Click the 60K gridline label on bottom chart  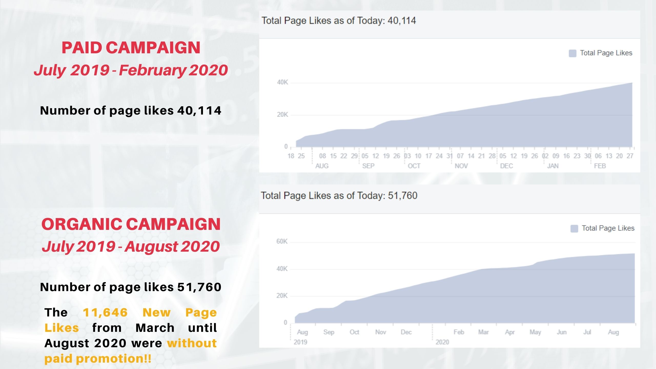tap(282, 241)
